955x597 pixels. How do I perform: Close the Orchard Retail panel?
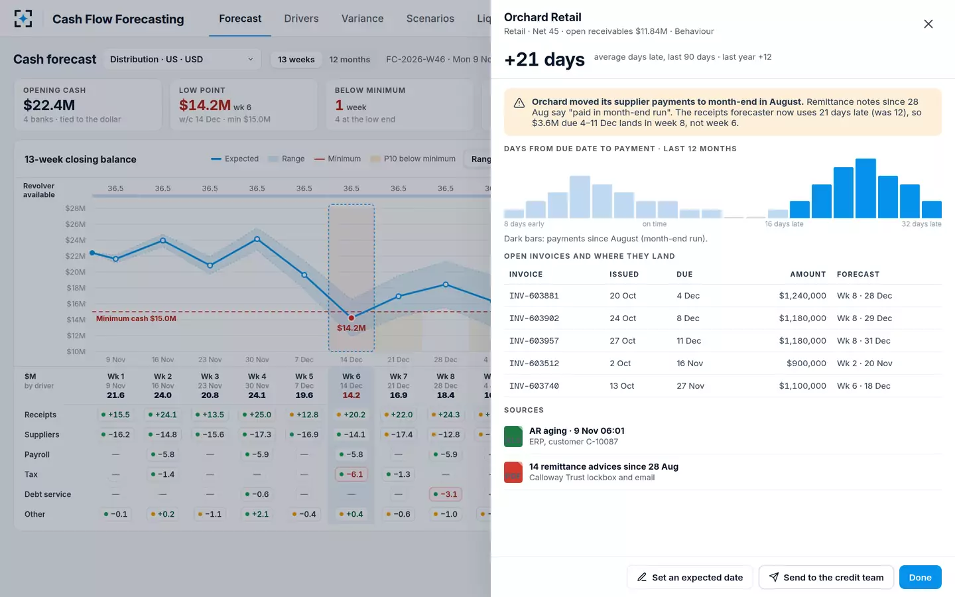click(928, 24)
